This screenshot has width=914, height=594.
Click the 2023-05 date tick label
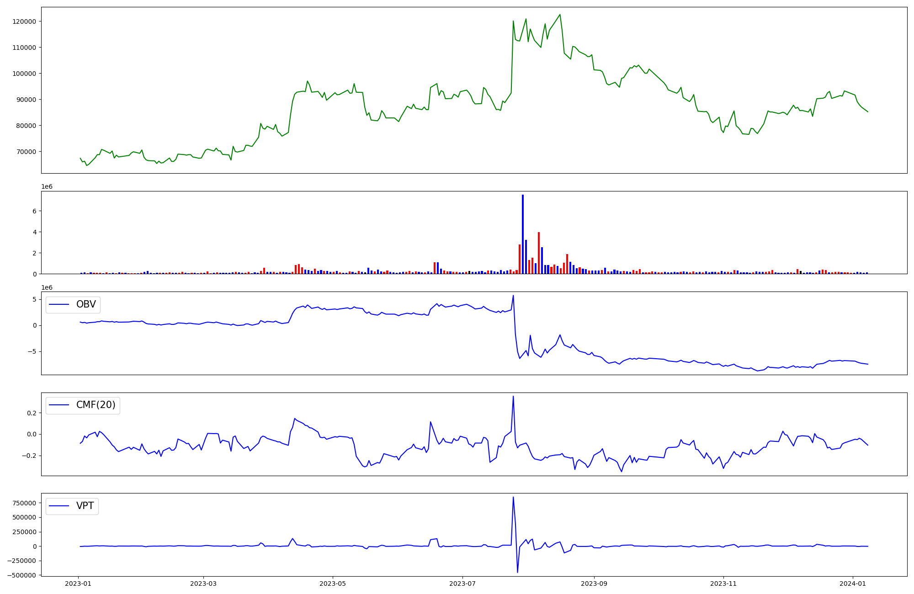(x=333, y=583)
